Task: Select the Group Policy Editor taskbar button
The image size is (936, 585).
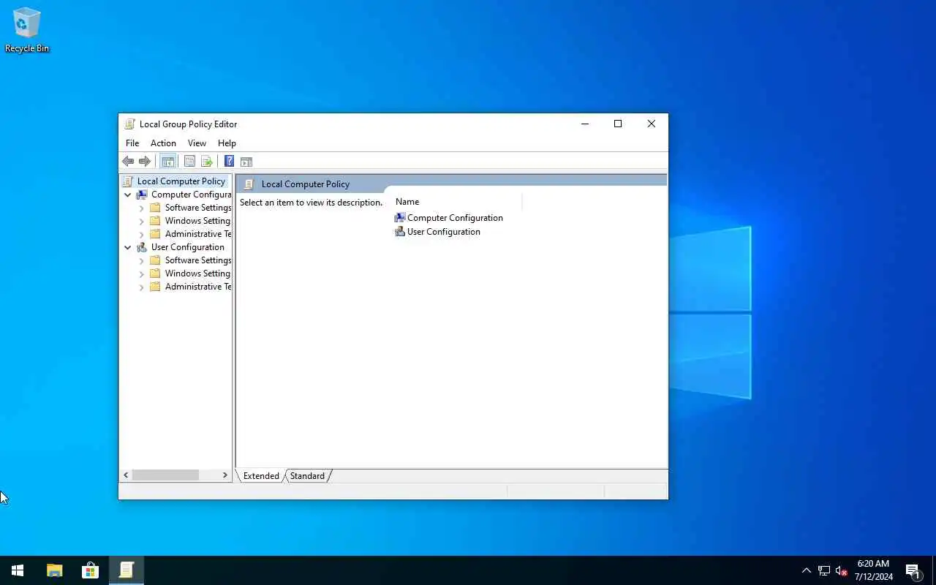Action: pyautogui.click(x=127, y=570)
